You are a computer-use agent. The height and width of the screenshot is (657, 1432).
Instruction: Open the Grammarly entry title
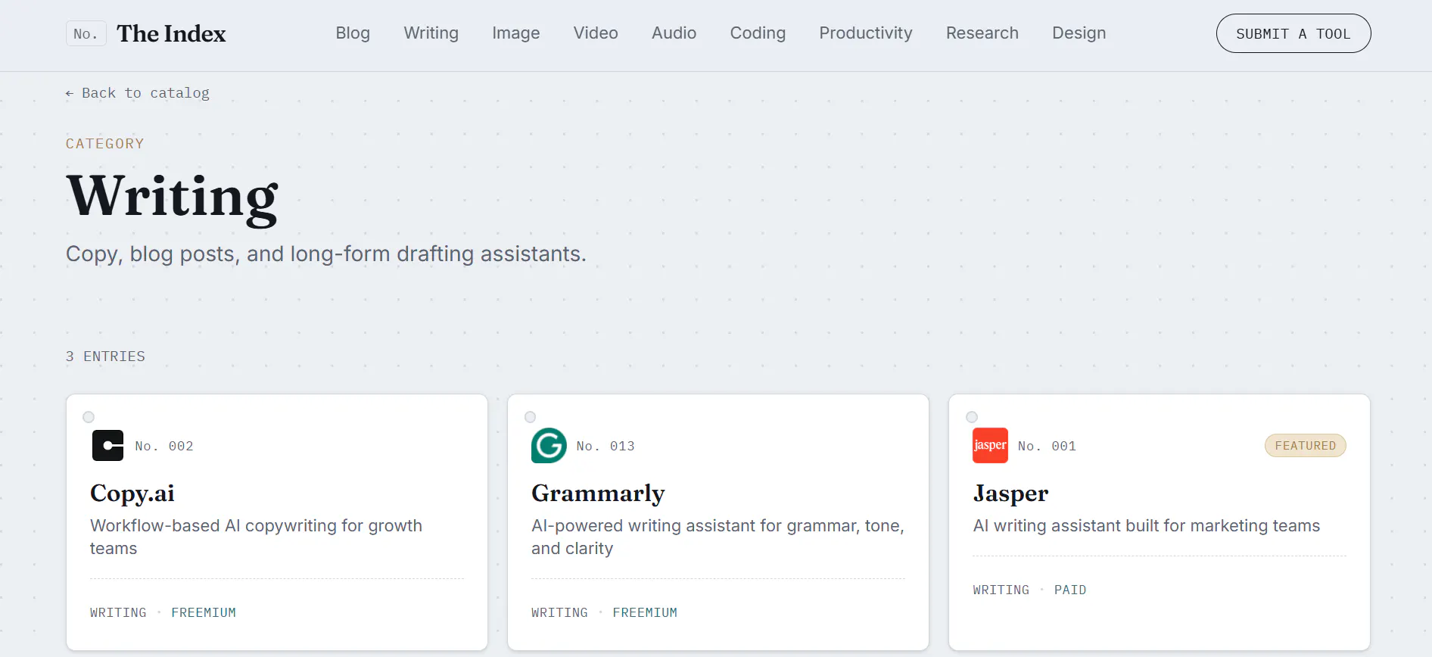[x=598, y=494]
